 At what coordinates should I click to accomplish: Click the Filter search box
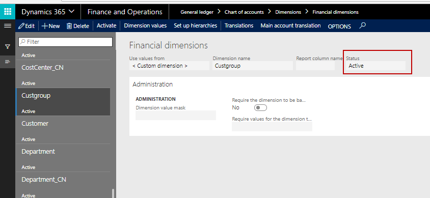pos(66,42)
